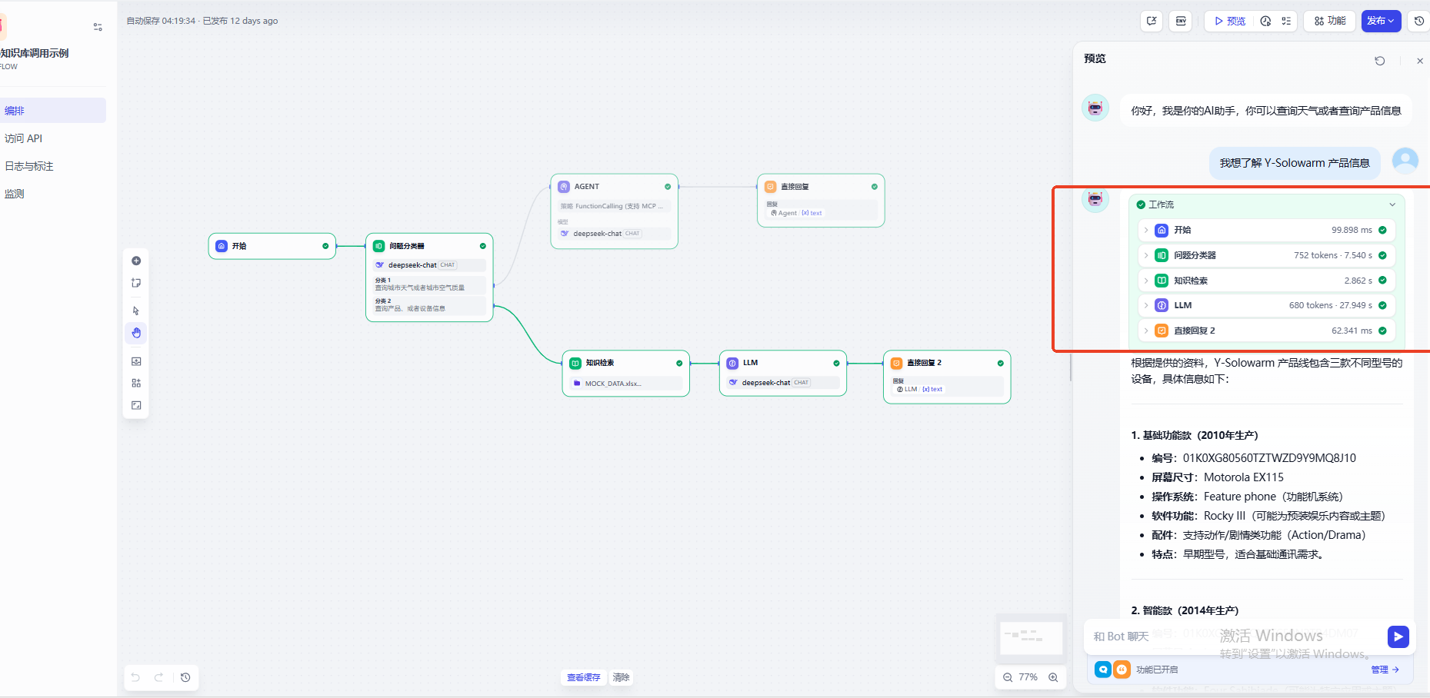Expand the 知识检索 step in run log
1430x698 pixels.
1146,281
